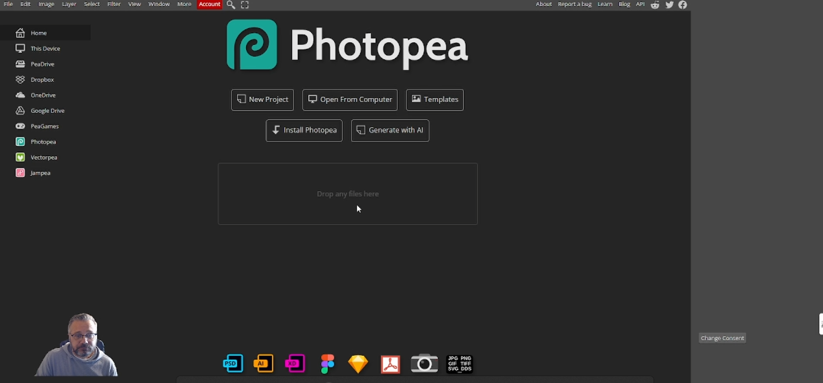Open the Select menu
The image size is (823, 383).
(92, 4)
